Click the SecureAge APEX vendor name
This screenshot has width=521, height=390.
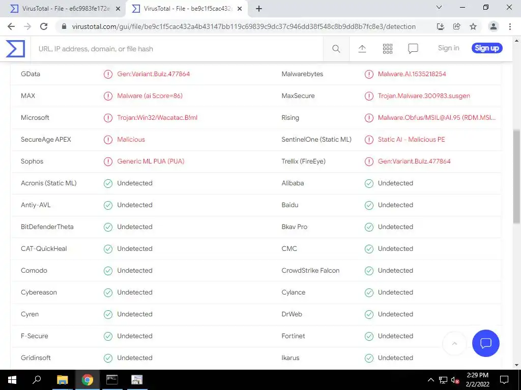[x=46, y=140]
